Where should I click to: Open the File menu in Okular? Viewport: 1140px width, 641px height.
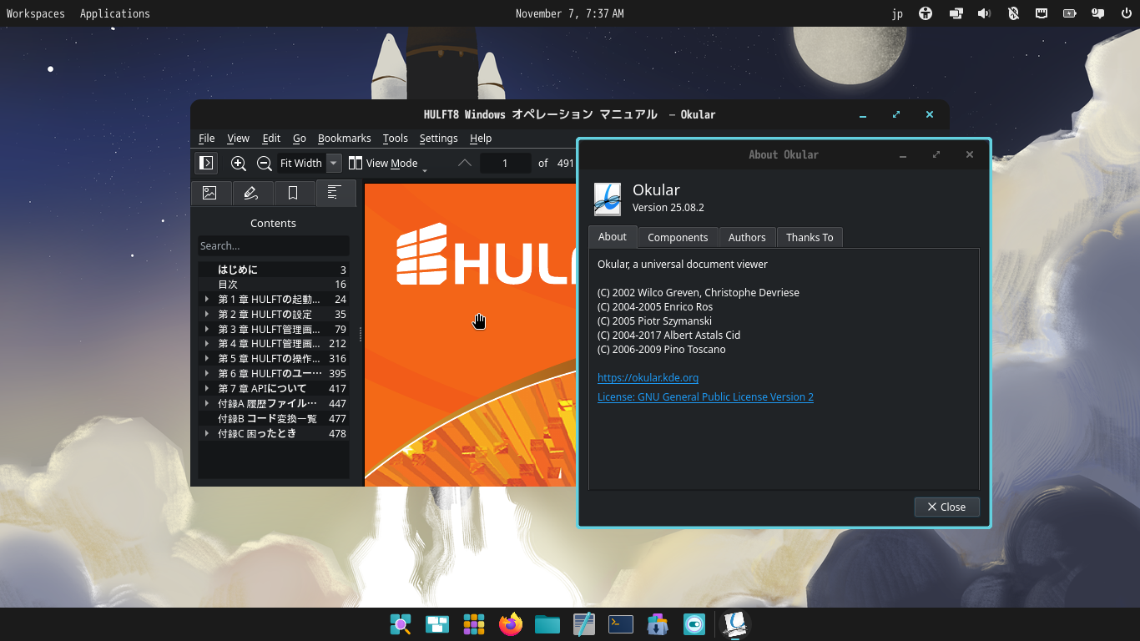pyautogui.click(x=206, y=139)
